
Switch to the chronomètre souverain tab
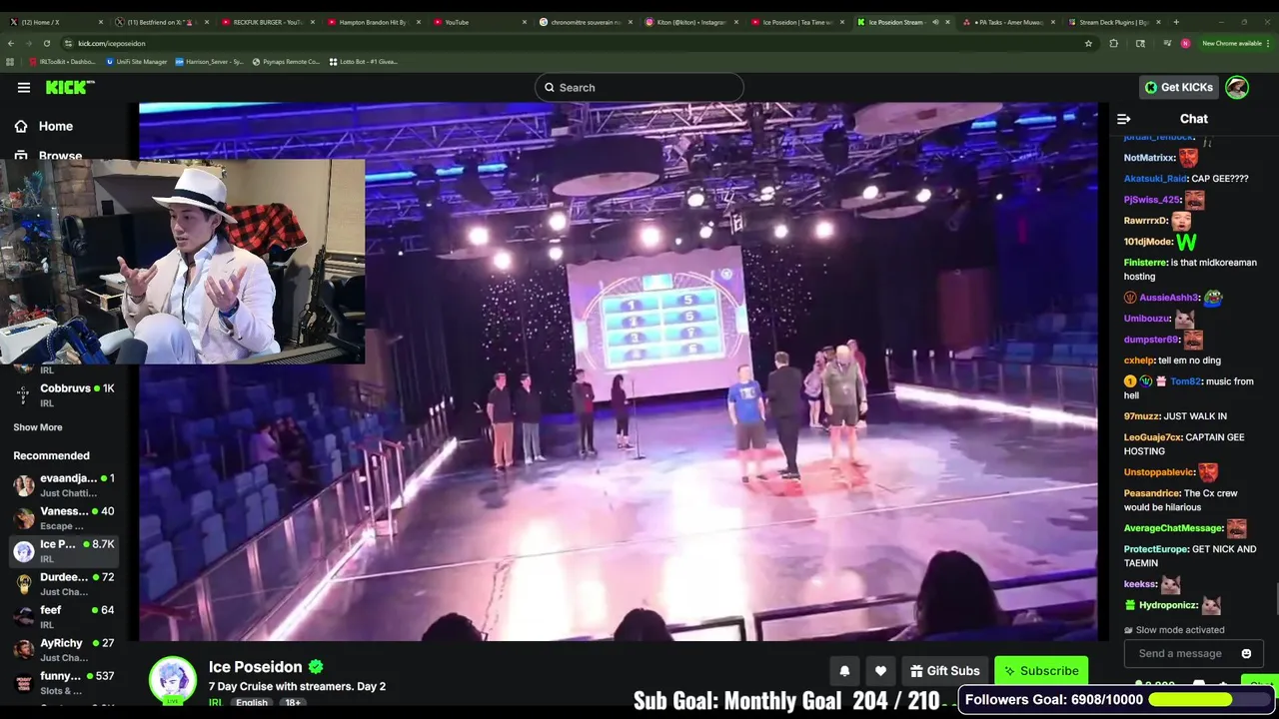[x=586, y=22]
